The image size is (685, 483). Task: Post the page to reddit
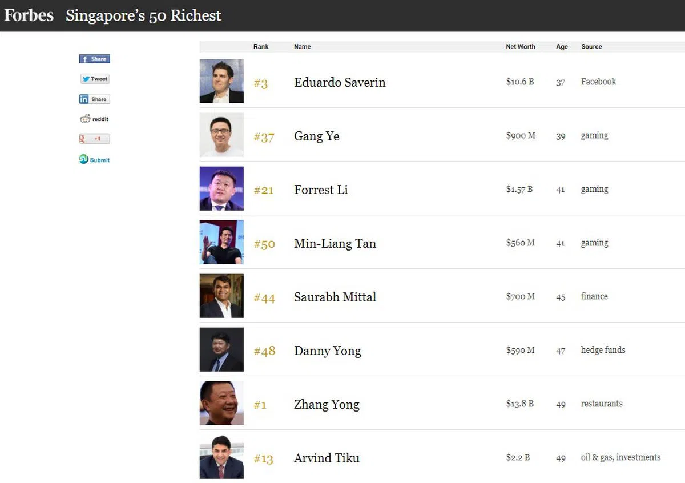coord(94,119)
